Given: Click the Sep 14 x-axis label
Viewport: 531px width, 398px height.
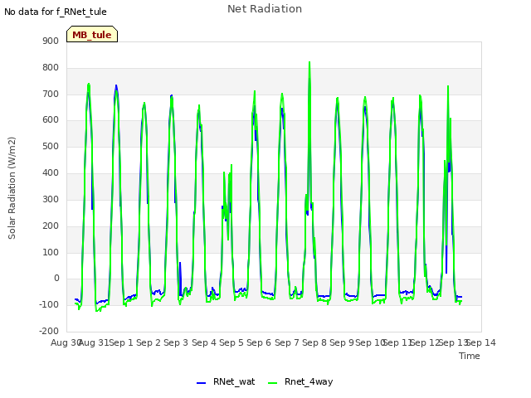Looking at the screenshot, I should 481,342.
